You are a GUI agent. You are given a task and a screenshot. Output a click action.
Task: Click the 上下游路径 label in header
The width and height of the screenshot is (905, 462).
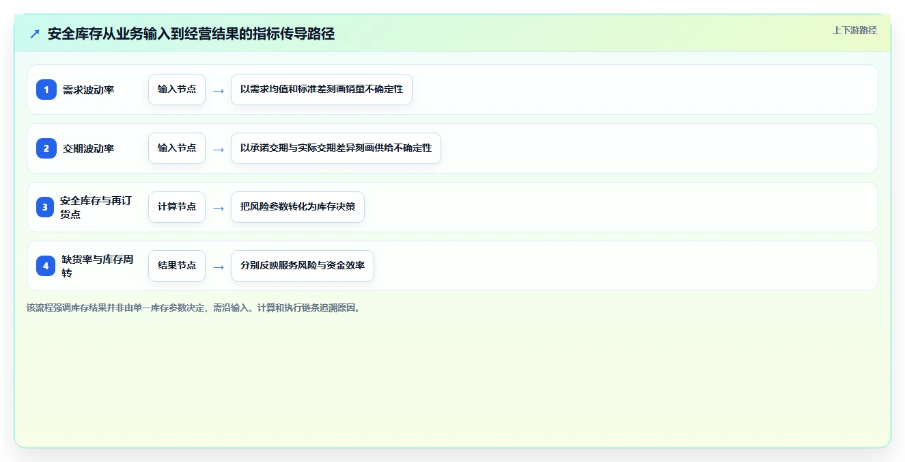point(854,30)
